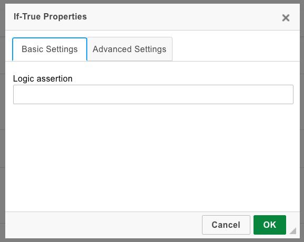Open Advanced Settings for the If-True element

point(129,49)
